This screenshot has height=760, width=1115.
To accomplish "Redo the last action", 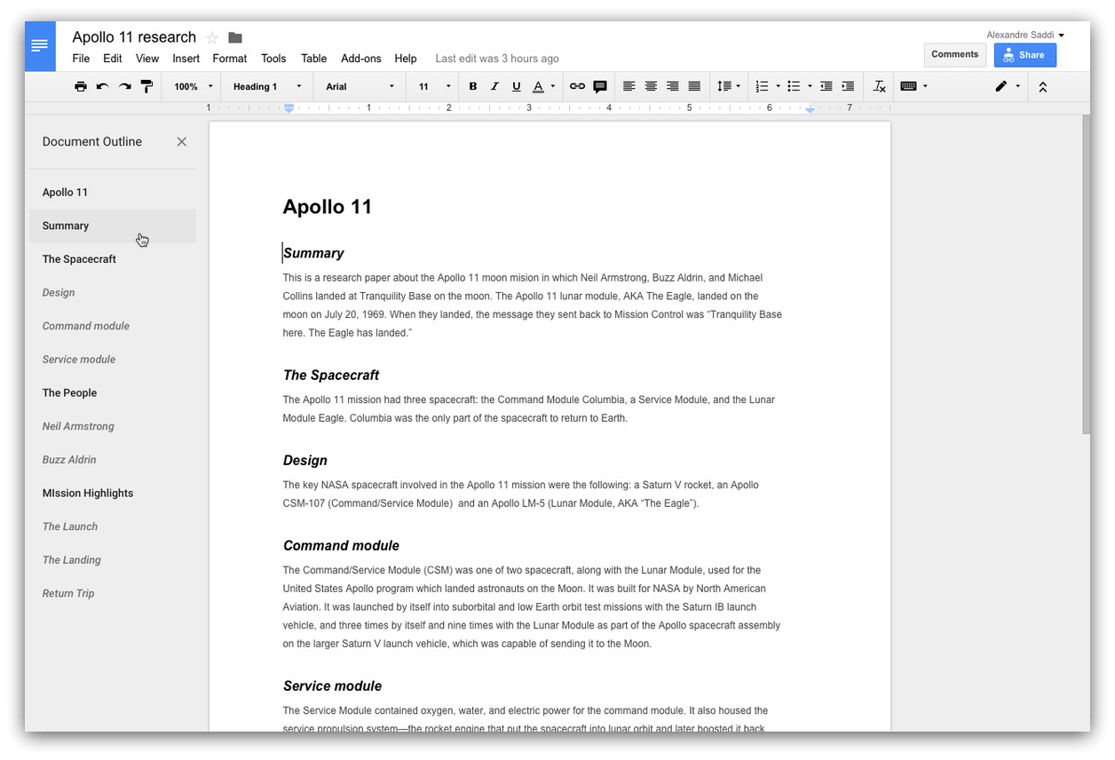I will 125,86.
